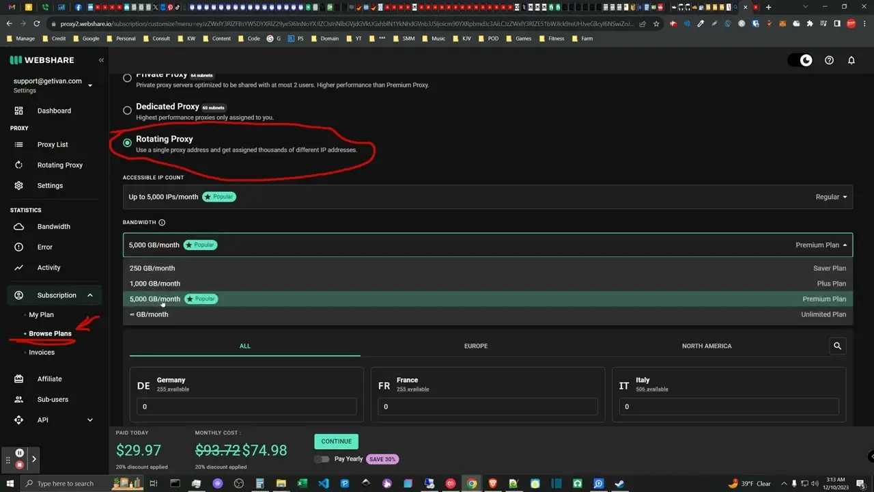
Task: Select the Dedicated Proxy radio button
Action: (x=127, y=111)
